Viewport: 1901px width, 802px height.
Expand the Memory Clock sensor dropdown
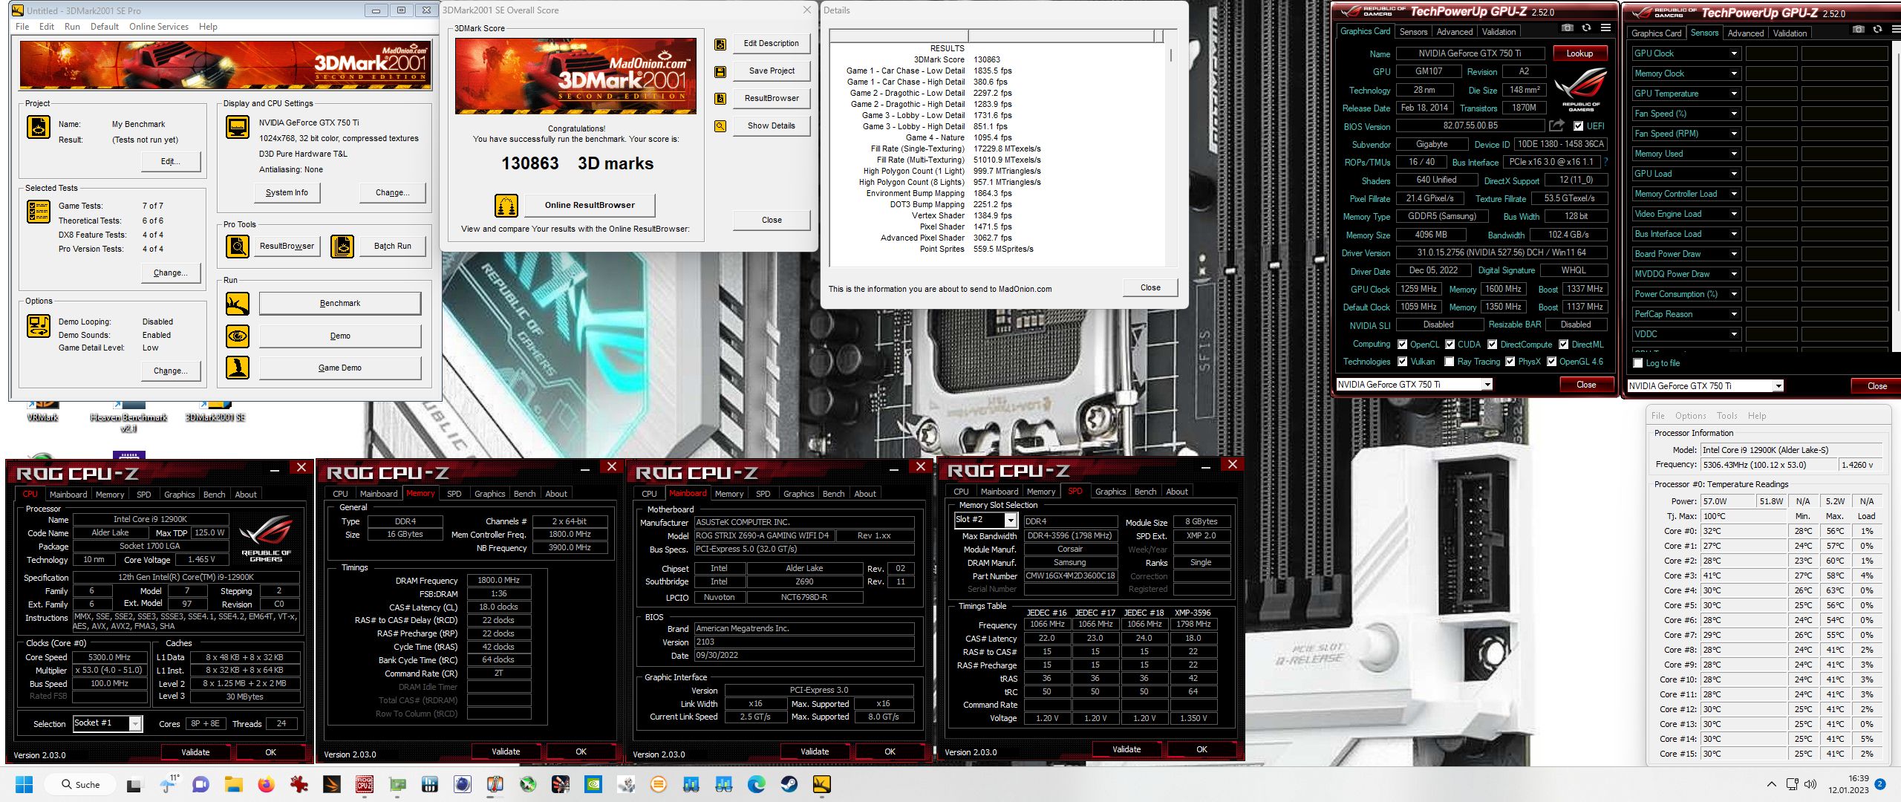coord(1734,74)
